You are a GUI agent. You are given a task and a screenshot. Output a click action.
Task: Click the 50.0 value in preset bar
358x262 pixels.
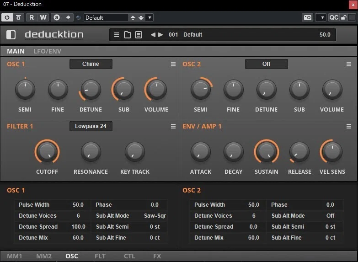pos(325,35)
